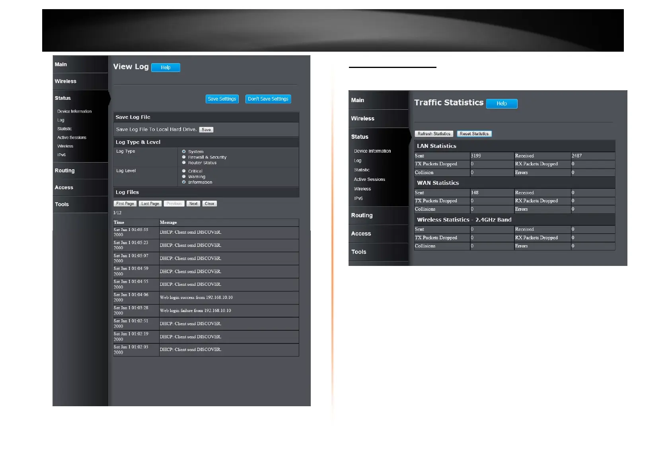The image size is (670, 473).
Task: Open Active Sessions in View Log sidebar
Action: (x=72, y=138)
